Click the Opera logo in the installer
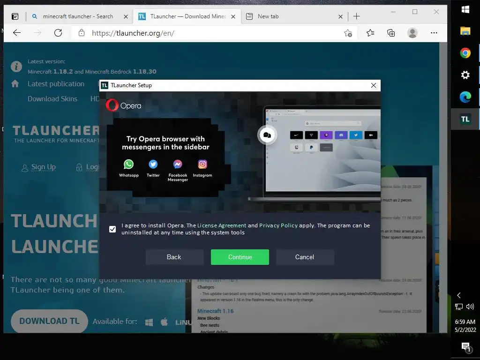The height and width of the screenshot is (360, 480). (x=124, y=105)
